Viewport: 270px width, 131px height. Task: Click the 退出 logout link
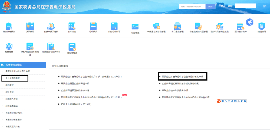click(265, 6)
